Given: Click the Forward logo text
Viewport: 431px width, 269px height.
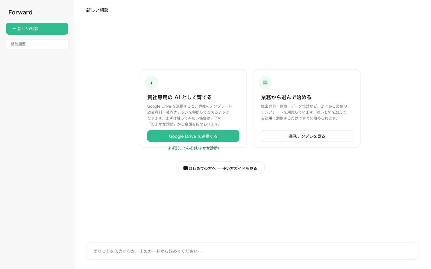Looking at the screenshot, I should click(x=20, y=12).
